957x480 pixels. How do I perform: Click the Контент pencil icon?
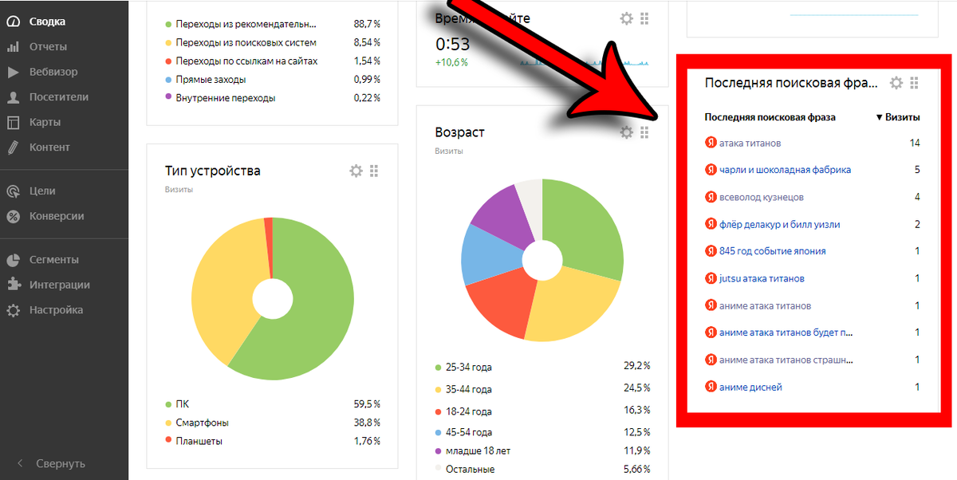(x=13, y=148)
